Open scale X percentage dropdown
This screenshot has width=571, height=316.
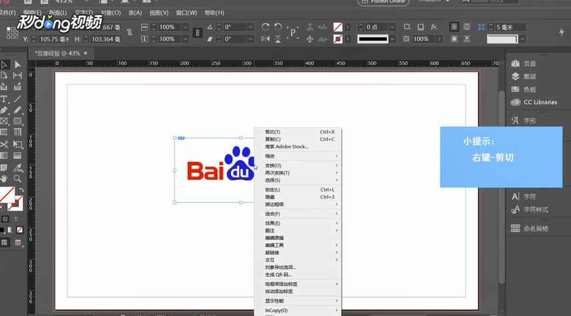point(185,27)
